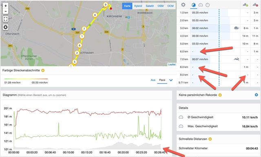The height and width of the screenshot is (157, 261).
Task: Click kilometer marker 2 on map
Action: [x=77, y=53]
